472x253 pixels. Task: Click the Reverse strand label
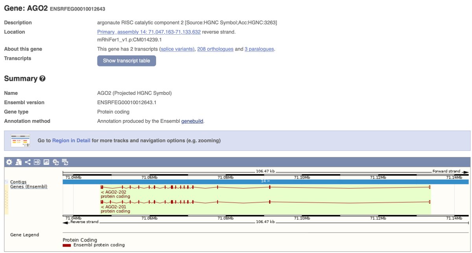point(84,222)
